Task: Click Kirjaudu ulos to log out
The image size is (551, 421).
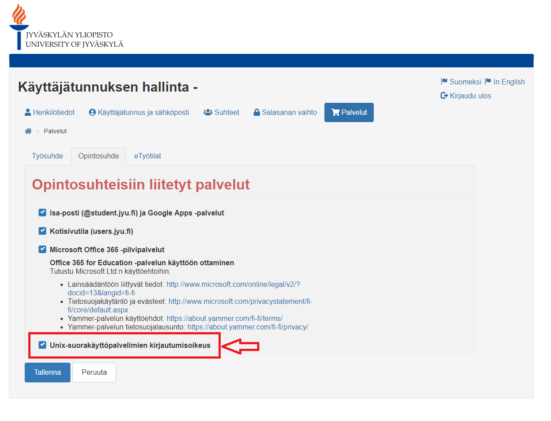Action: [466, 96]
